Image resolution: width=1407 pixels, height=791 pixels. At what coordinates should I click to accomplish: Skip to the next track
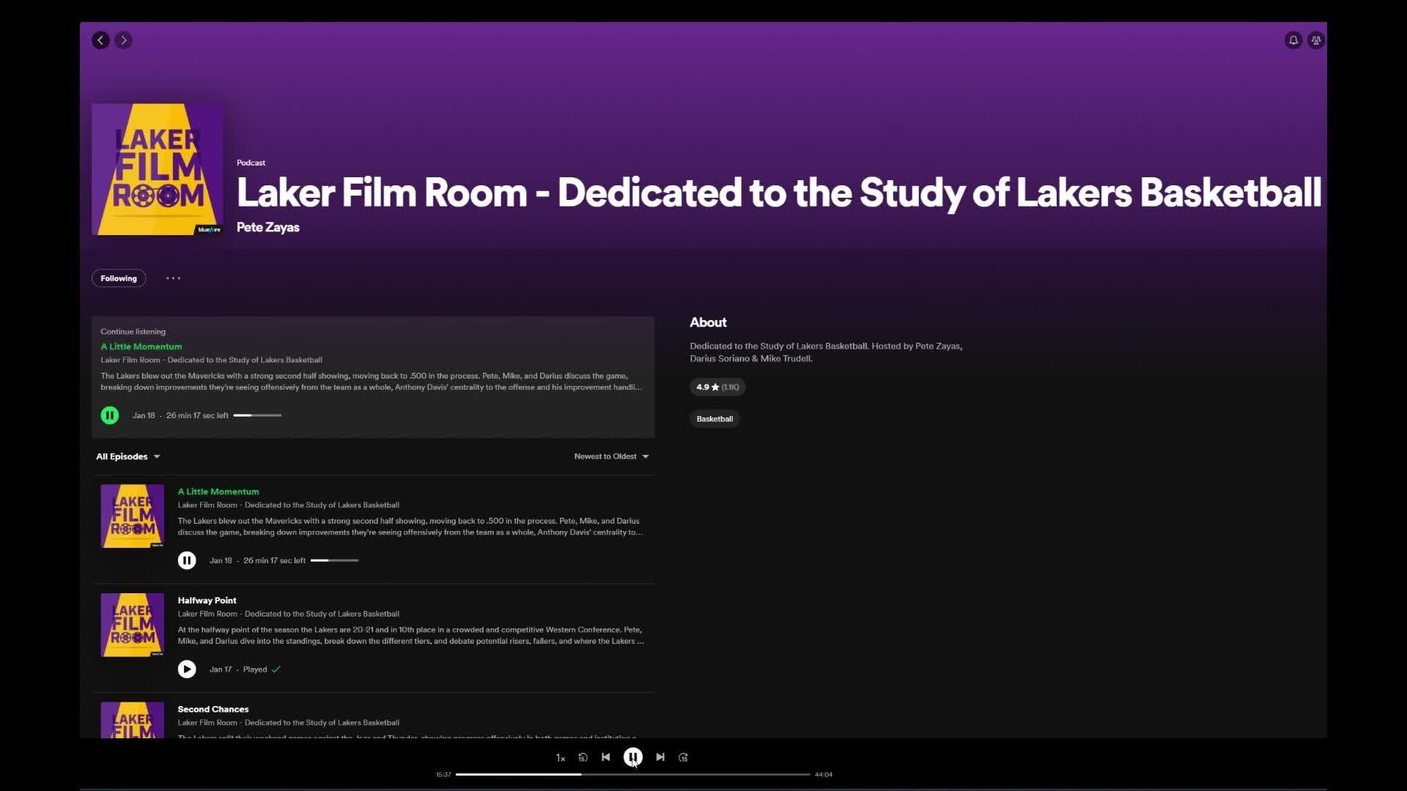pyautogui.click(x=660, y=757)
